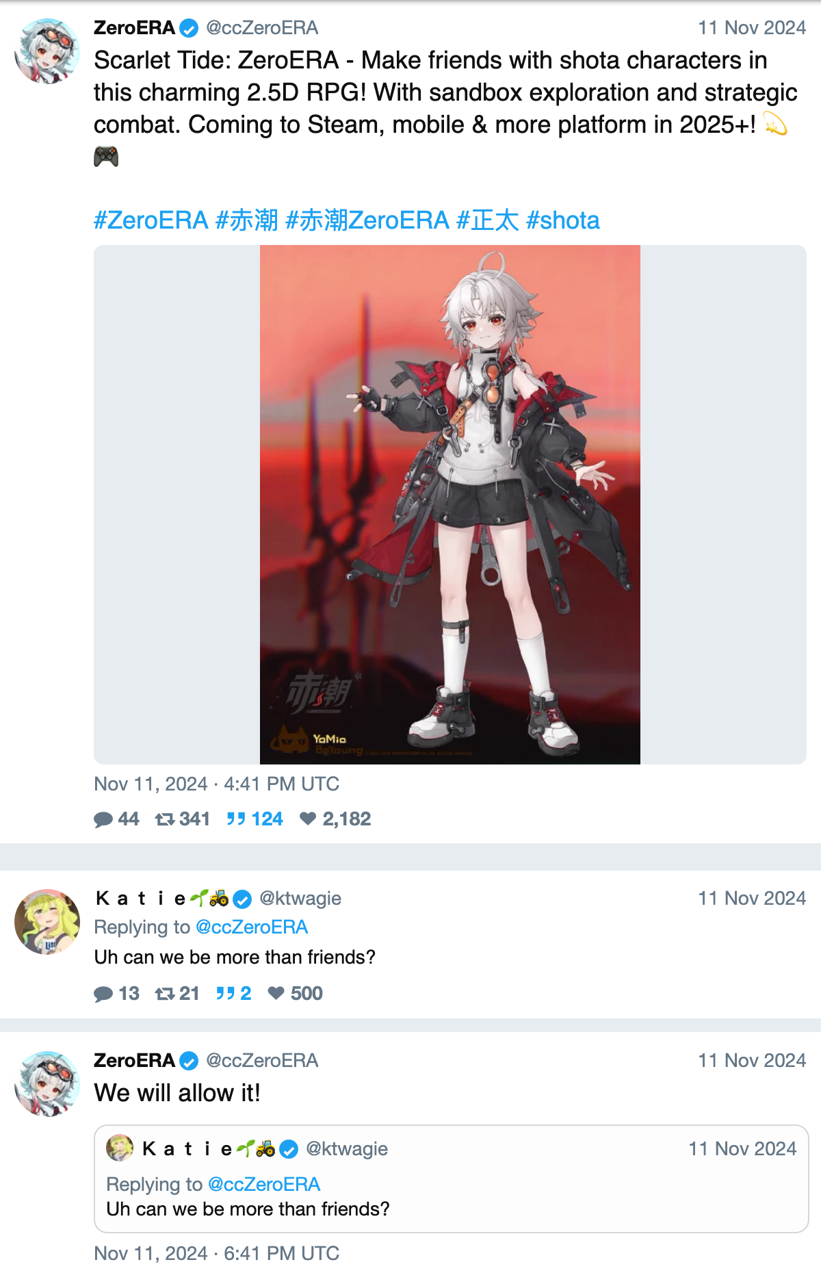The image size is (821, 1273).
Task: Click heart icon on Katie's tweet showing 500
Action: pos(276,993)
